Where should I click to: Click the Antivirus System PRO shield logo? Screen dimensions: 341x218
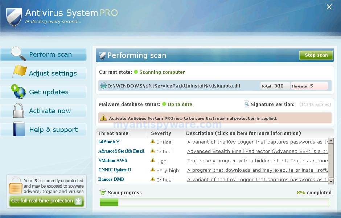tap(14, 17)
